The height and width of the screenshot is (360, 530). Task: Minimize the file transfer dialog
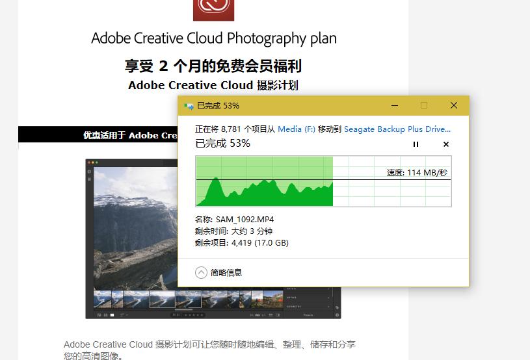(395, 106)
